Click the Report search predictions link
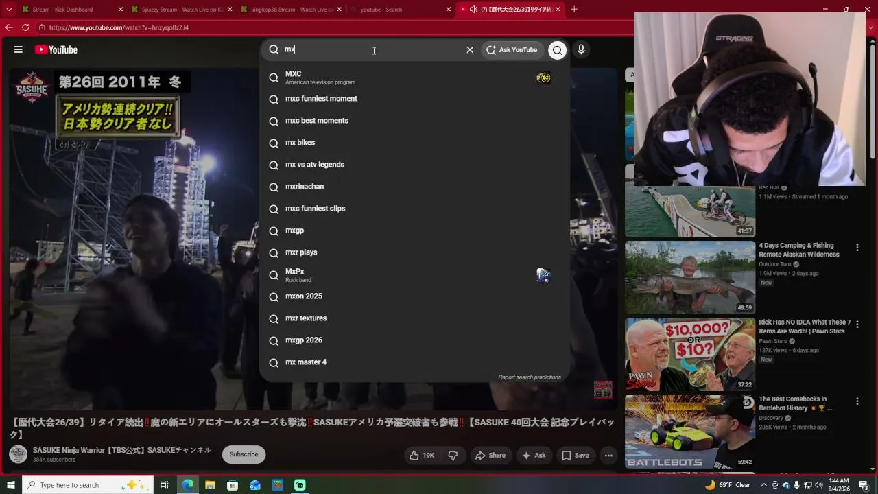 tap(530, 377)
